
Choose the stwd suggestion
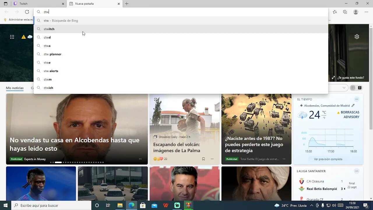181,37
